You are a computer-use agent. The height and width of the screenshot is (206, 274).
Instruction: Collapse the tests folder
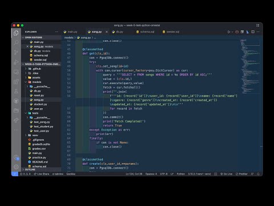point(35,113)
